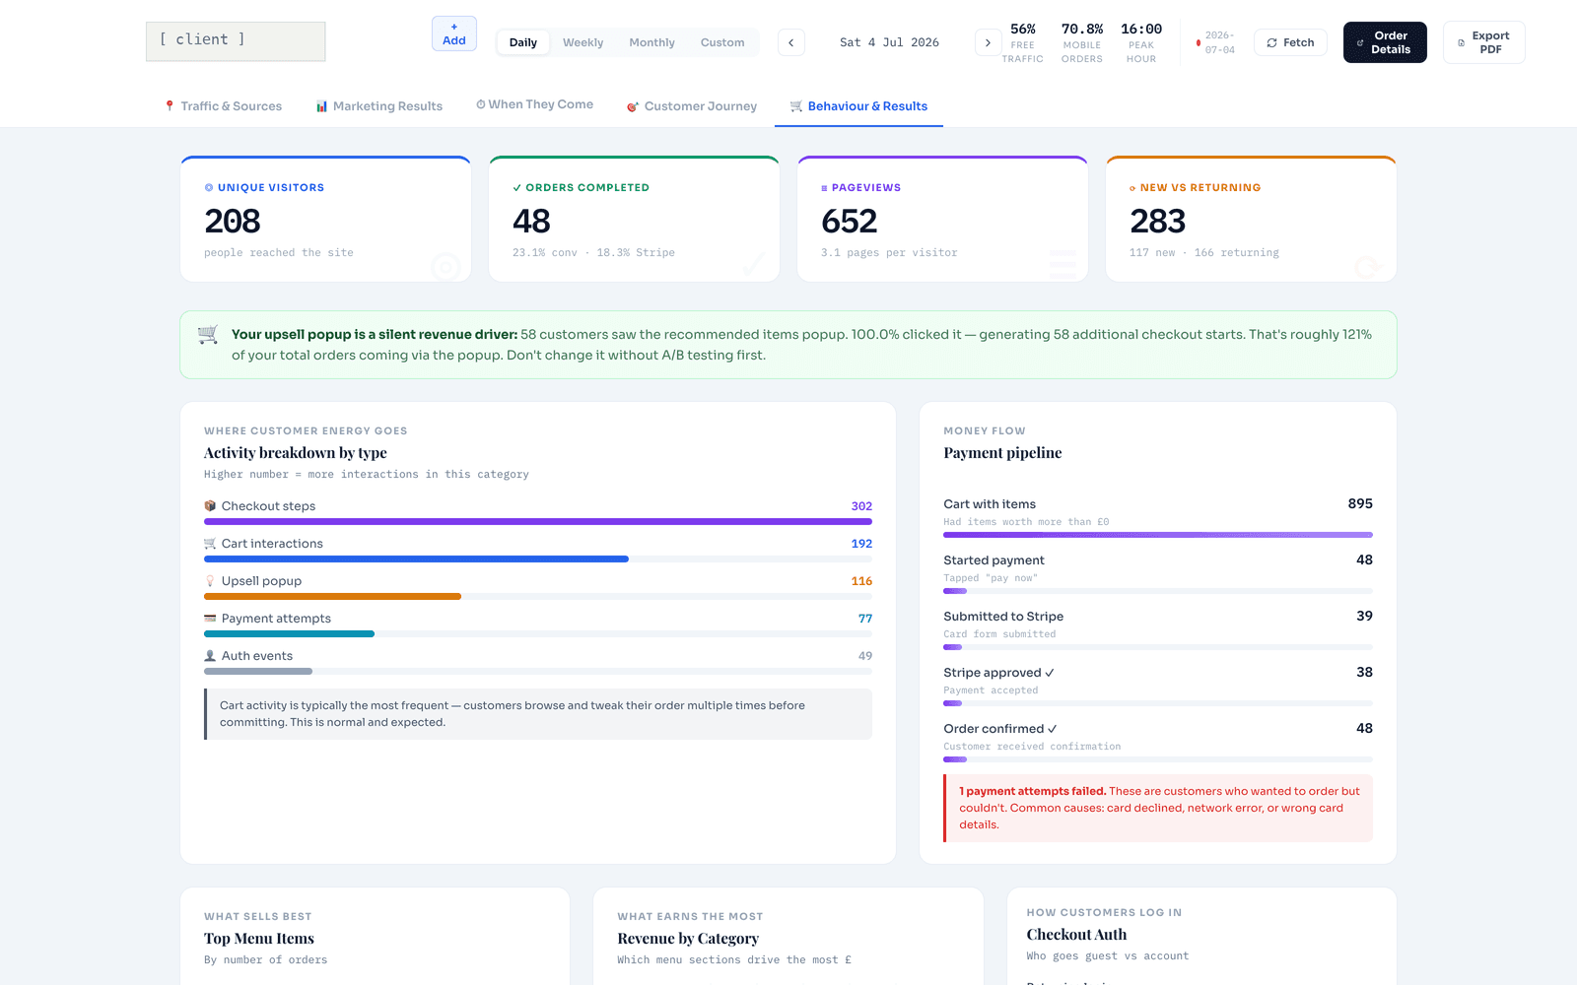
Task: Select the Daily range option
Action: click(523, 42)
